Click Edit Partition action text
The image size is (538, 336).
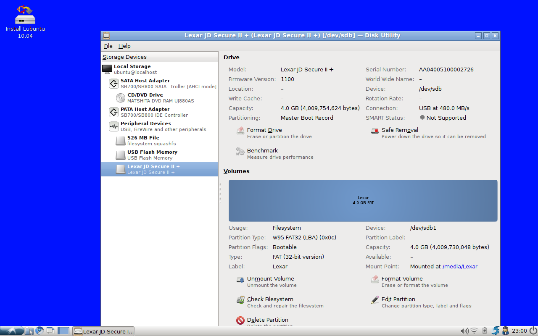point(398,299)
